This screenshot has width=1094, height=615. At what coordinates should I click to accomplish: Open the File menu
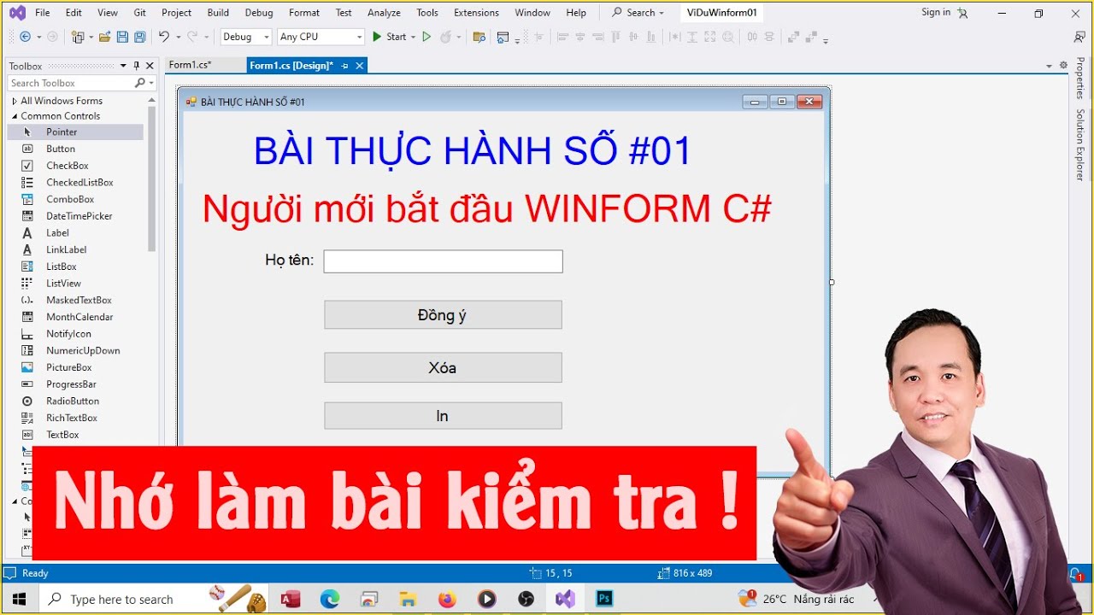(x=42, y=13)
